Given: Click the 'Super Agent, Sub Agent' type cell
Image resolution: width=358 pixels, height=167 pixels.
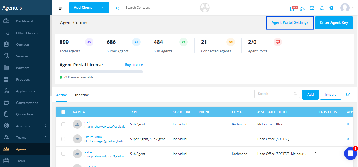Looking at the screenshot, I should tap(147, 139).
